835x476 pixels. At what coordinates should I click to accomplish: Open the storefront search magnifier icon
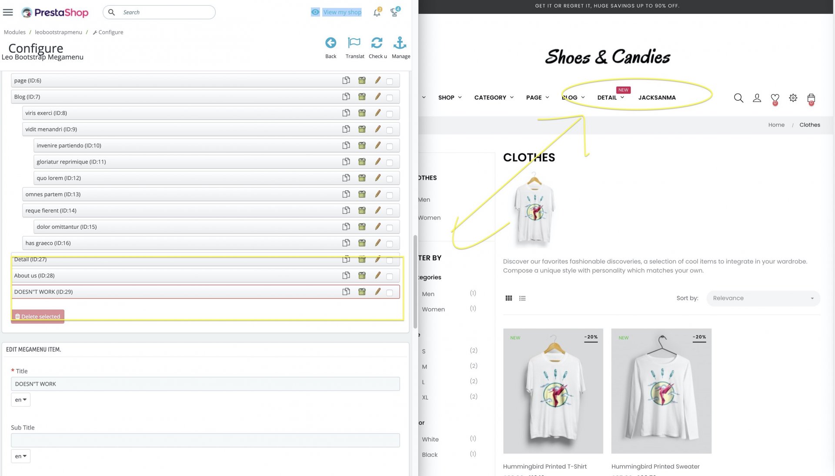coord(738,98)
